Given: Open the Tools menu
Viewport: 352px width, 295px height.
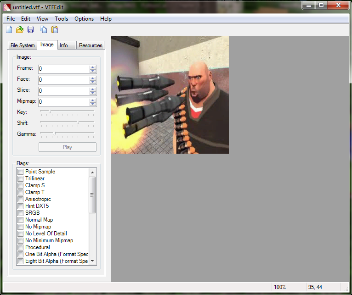Looking at the screenshot, I should [x=61, y=19].
